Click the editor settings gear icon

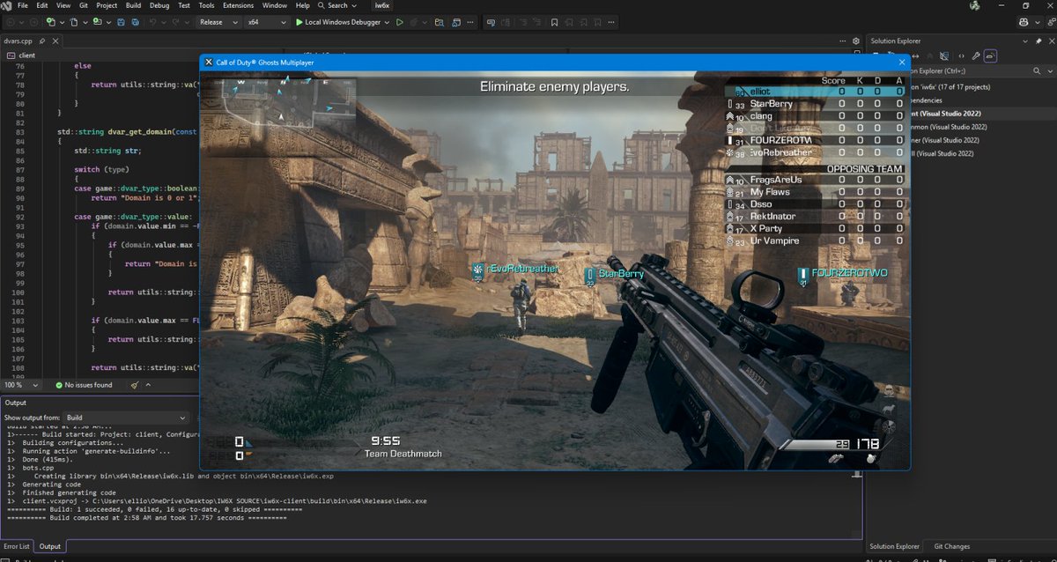tap(855, 41)
